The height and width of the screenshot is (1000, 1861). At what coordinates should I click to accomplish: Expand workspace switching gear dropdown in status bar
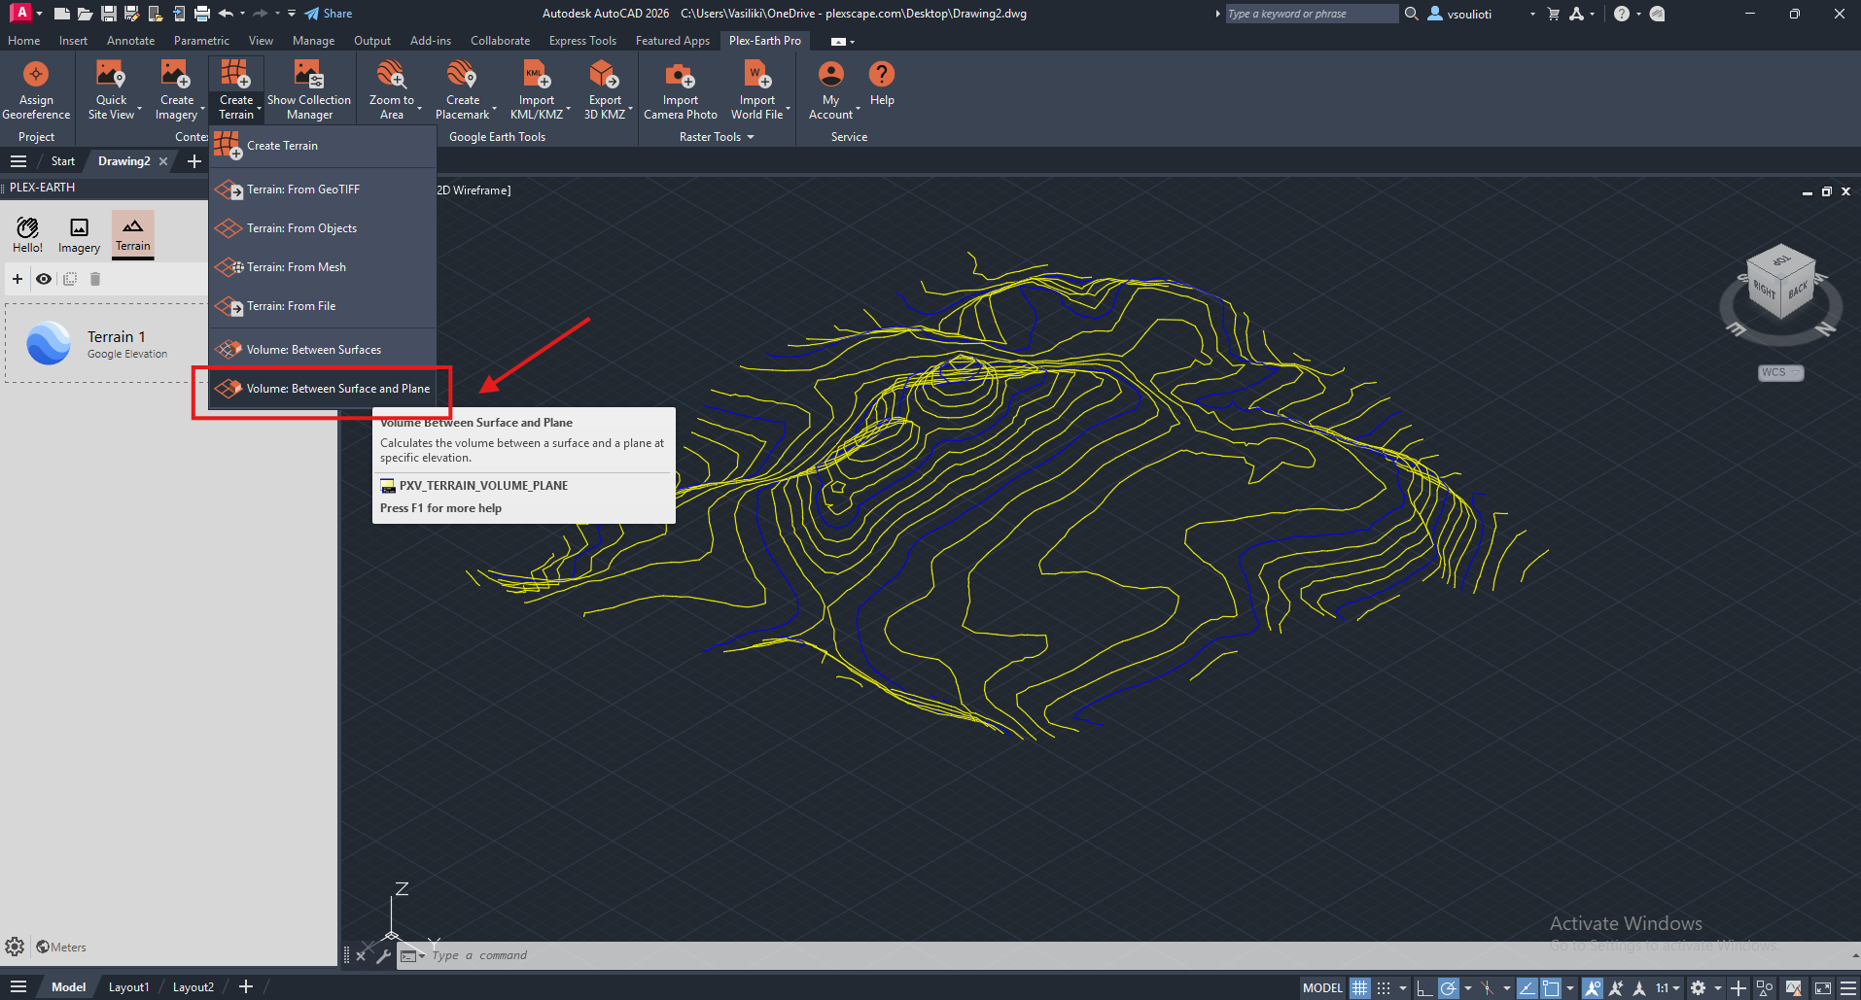click(x=1717, y=987)
